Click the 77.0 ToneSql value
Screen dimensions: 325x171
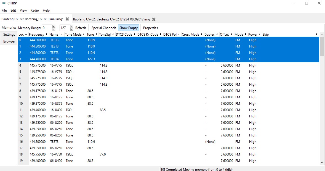[x=103, y=154]
